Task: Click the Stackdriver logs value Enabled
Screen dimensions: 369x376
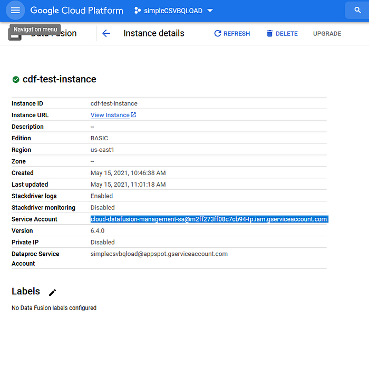Action: pos(102,196)
